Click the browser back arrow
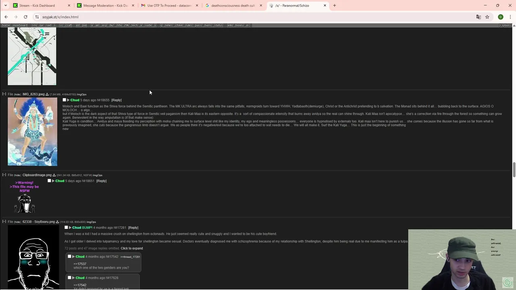This screenshot has width=516, height=290. (6, 17)
